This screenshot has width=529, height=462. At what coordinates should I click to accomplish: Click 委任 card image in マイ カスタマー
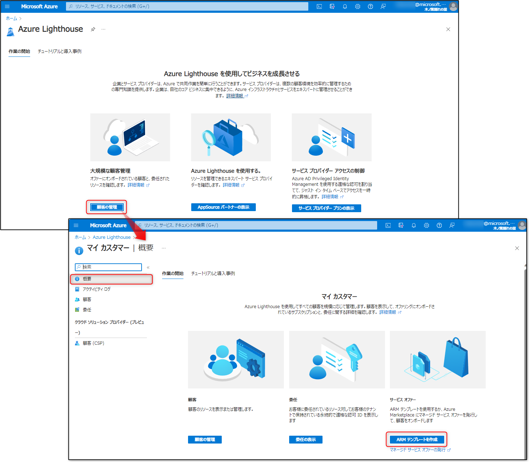point(337,360)
